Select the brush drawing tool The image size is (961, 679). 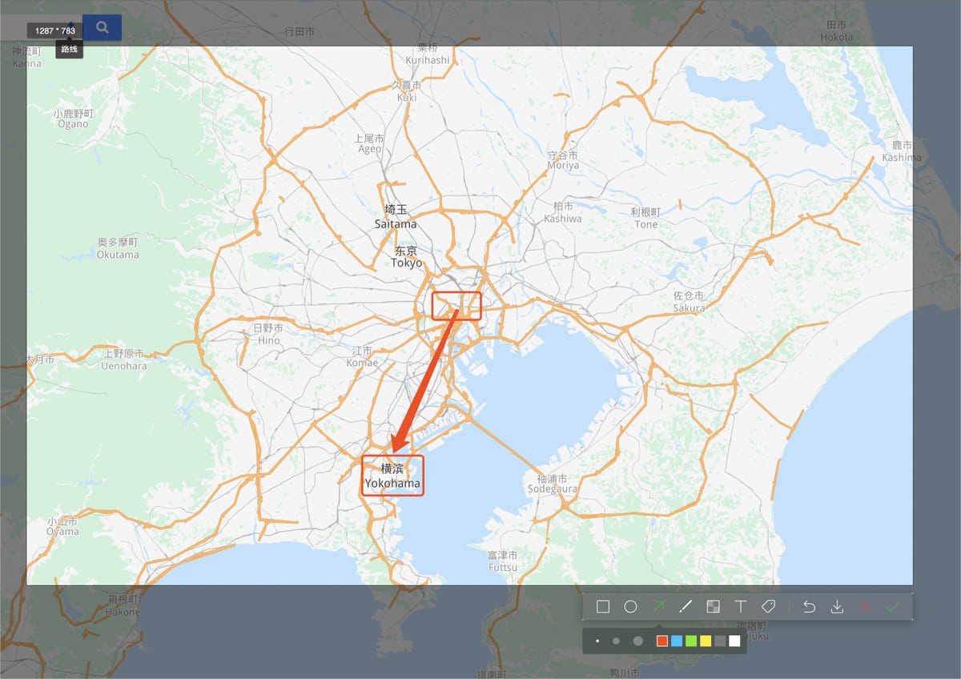coord(686,607)
